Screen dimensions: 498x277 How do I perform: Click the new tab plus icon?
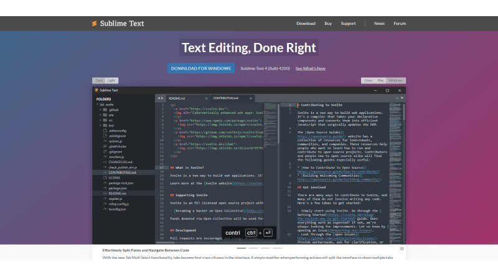coord(397,98)
